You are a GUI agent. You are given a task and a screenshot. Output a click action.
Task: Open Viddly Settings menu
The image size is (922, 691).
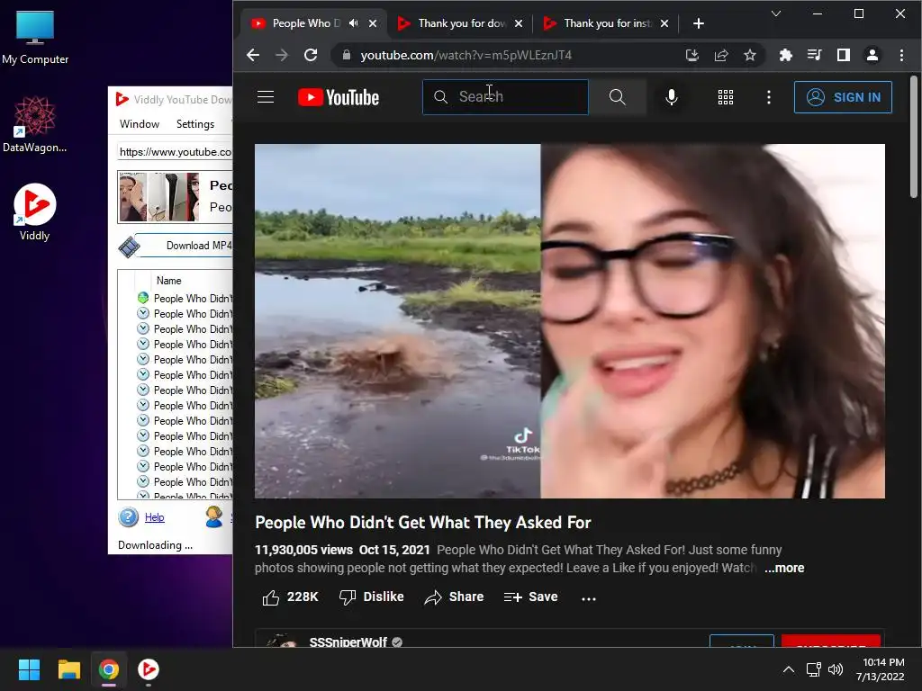pos(195,124)
